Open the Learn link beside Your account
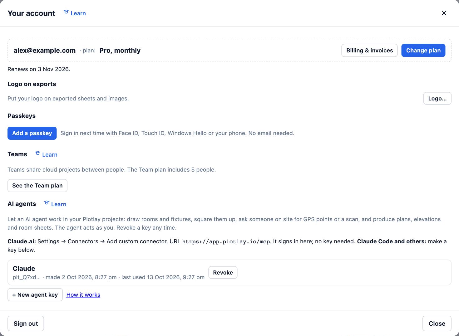The height and width of the screenshot is (336, 459). (75, 13)
